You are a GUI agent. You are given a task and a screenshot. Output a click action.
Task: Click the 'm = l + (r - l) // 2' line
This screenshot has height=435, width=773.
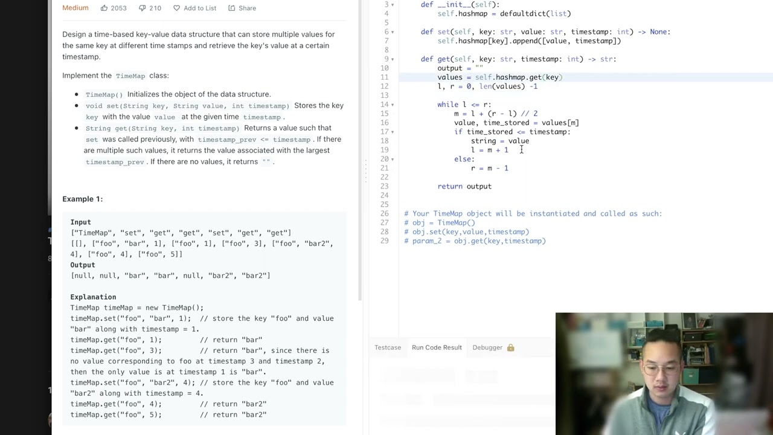pos(496,114)
